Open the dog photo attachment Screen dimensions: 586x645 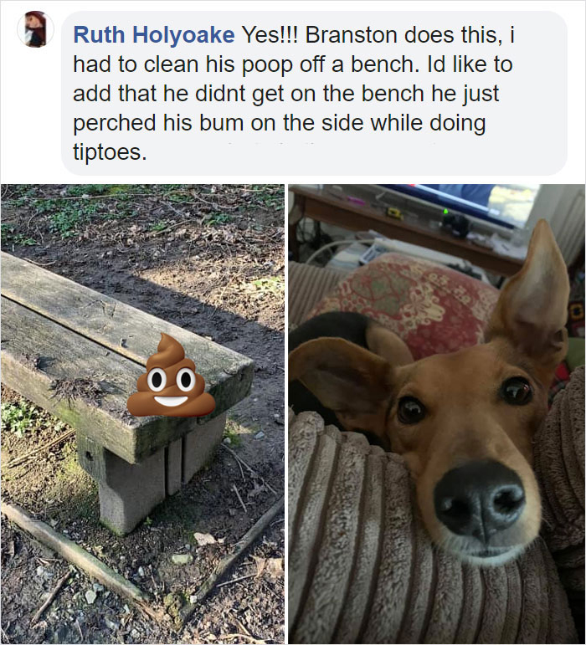(x=437, y=414)
